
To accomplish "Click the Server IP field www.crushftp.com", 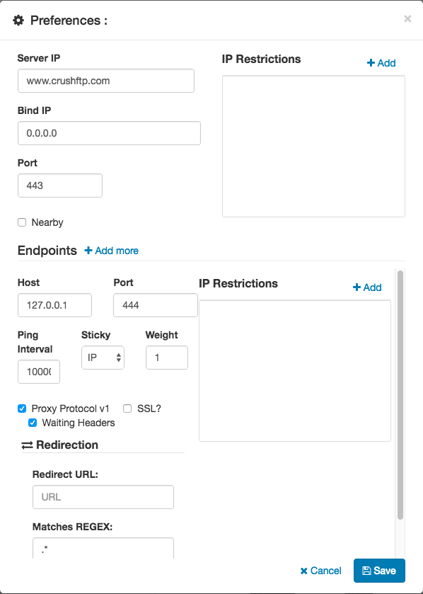I will tap(106, 81).
